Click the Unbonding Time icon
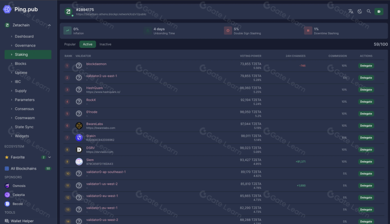This screenshot has width=390, height=224. pyautogui.click(x=148, y=30)
